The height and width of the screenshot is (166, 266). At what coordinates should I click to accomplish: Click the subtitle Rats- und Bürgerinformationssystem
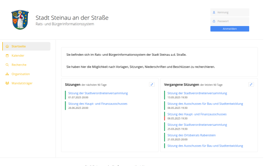[65, 24]
